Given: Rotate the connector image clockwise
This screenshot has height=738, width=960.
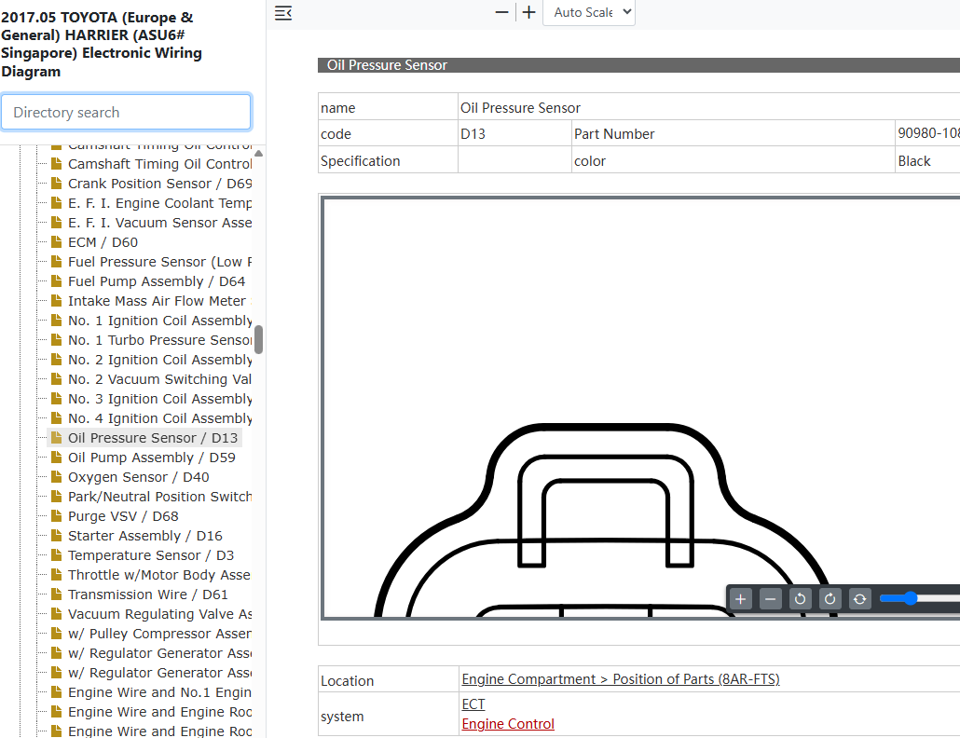Looking at the screenshot, I should click(830, 599).
